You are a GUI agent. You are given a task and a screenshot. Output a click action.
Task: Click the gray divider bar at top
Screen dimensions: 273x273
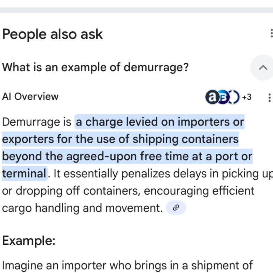coord(136,10)
